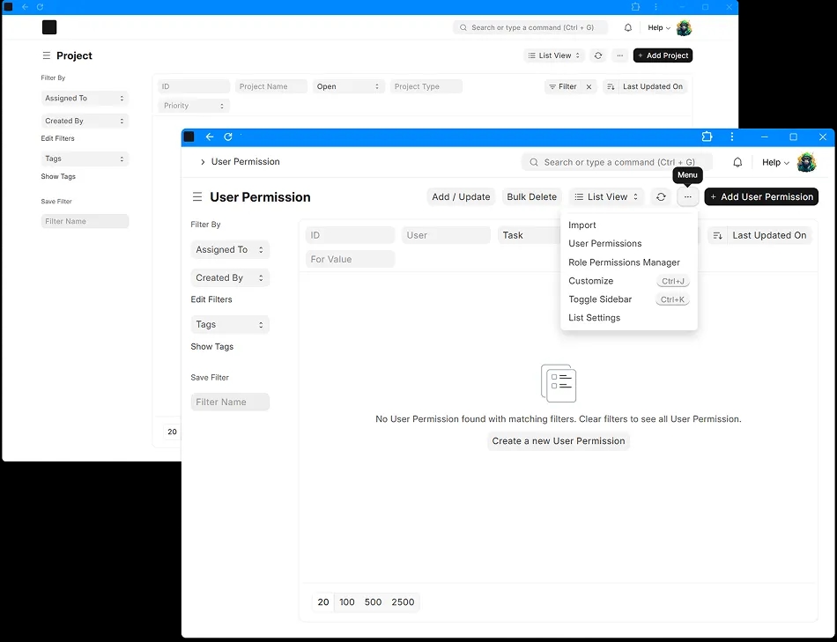Click the Add / Update button
Screen dimensions: 837x642
click(461, 197)
